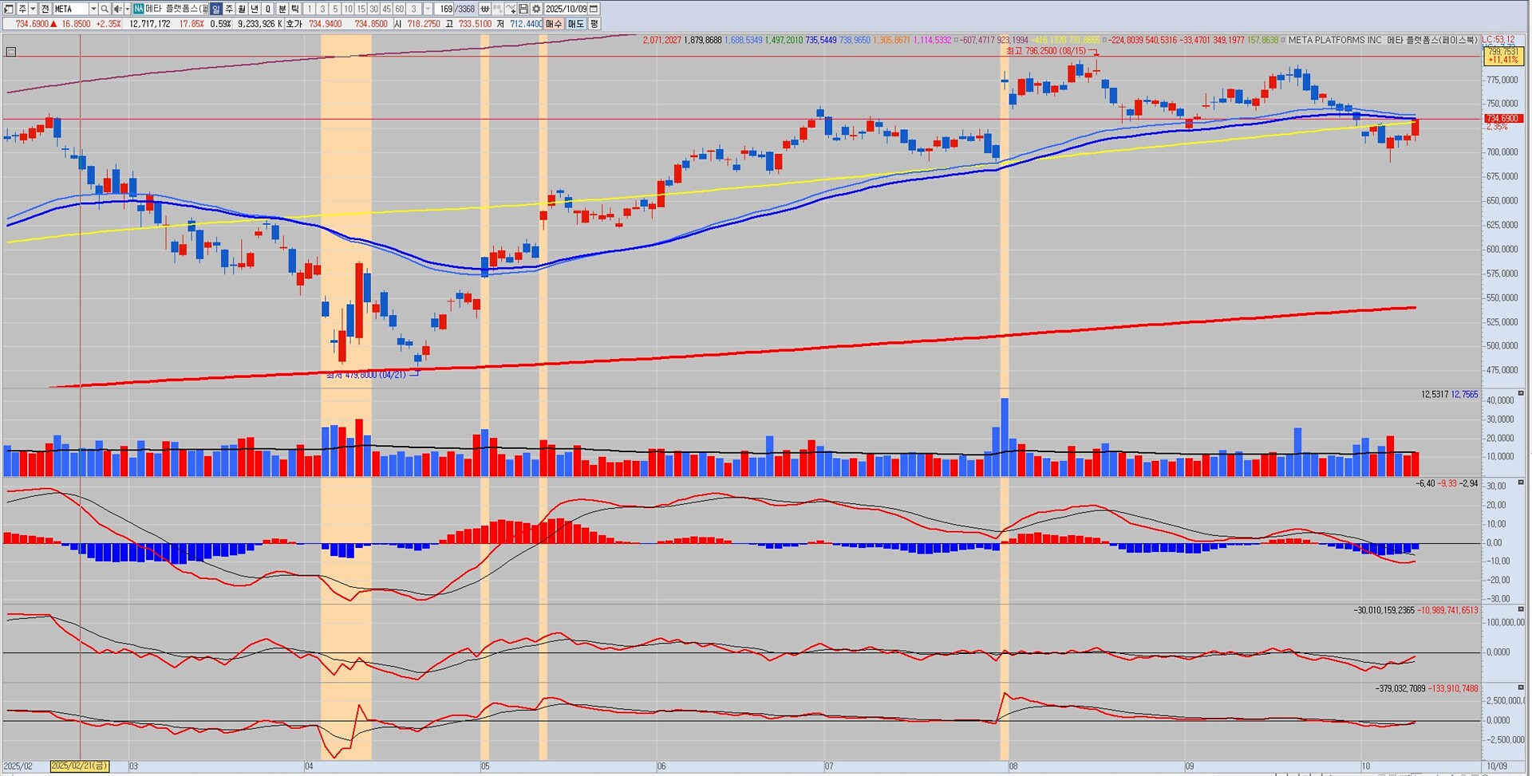Viewport: 1532px width, 776px height.
Task: Choose the 5 interval preset
Action: click(335, 9)
